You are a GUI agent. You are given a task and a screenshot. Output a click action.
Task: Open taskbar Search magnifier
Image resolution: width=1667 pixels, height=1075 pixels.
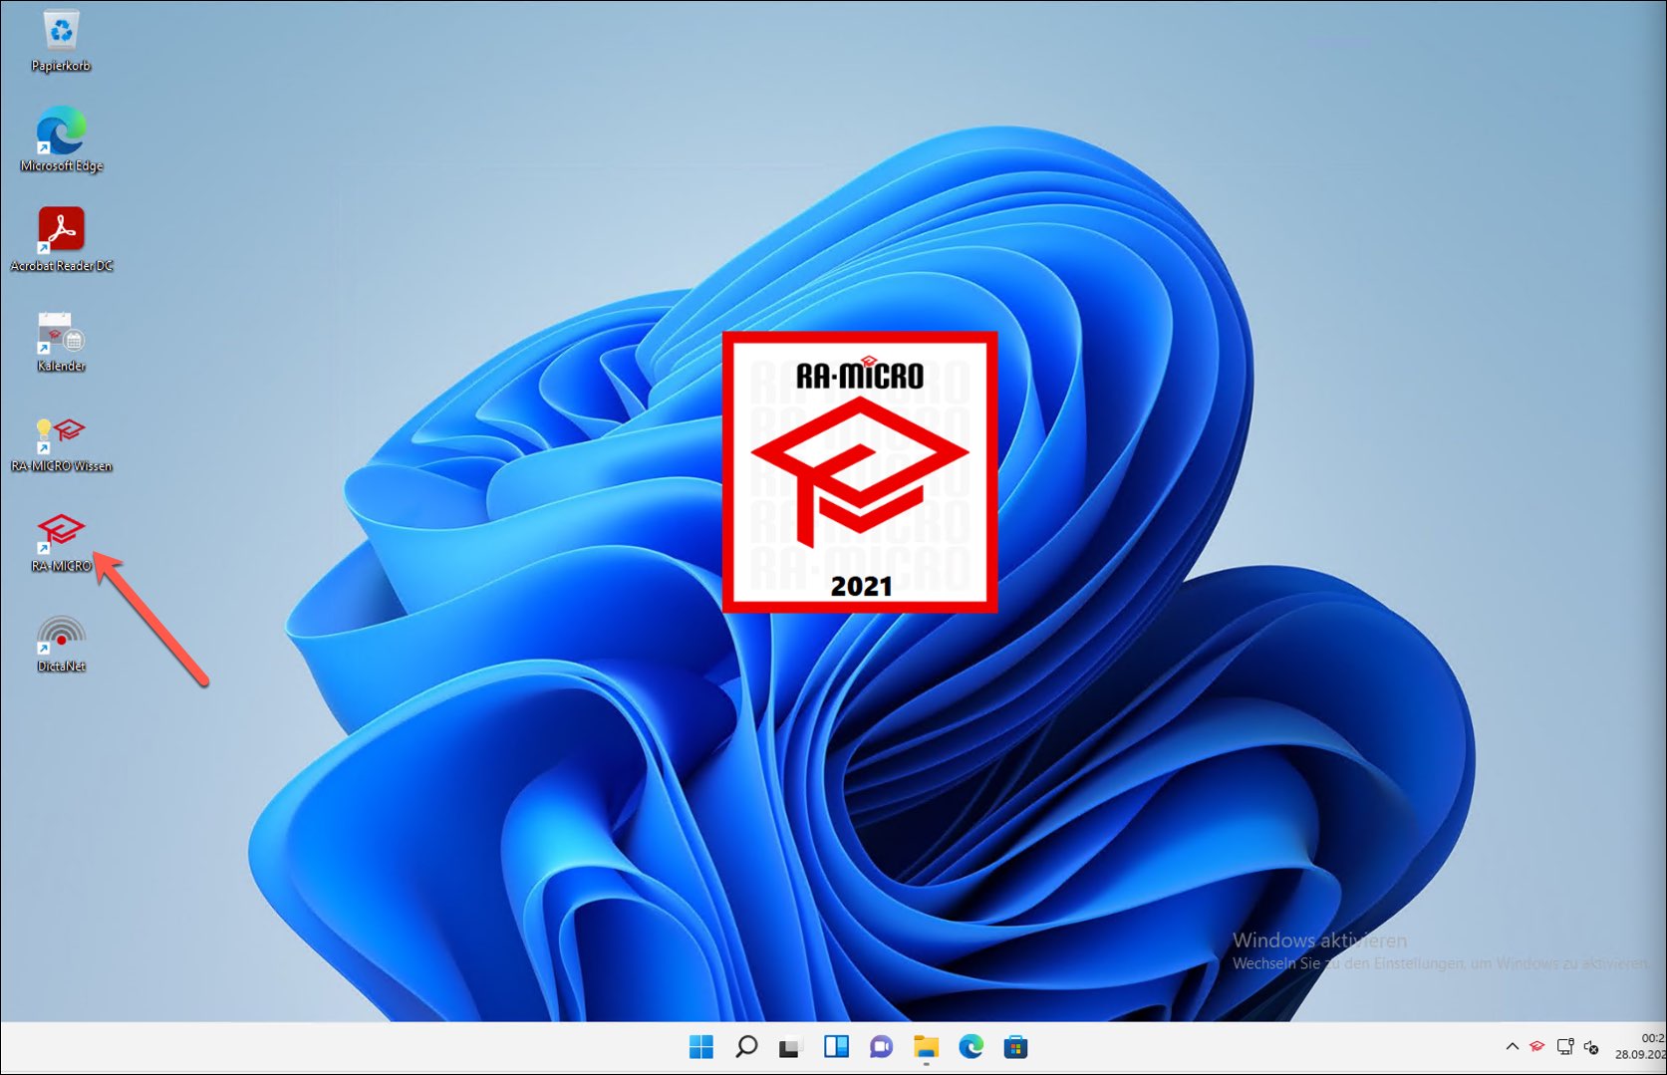(746, 1047)
